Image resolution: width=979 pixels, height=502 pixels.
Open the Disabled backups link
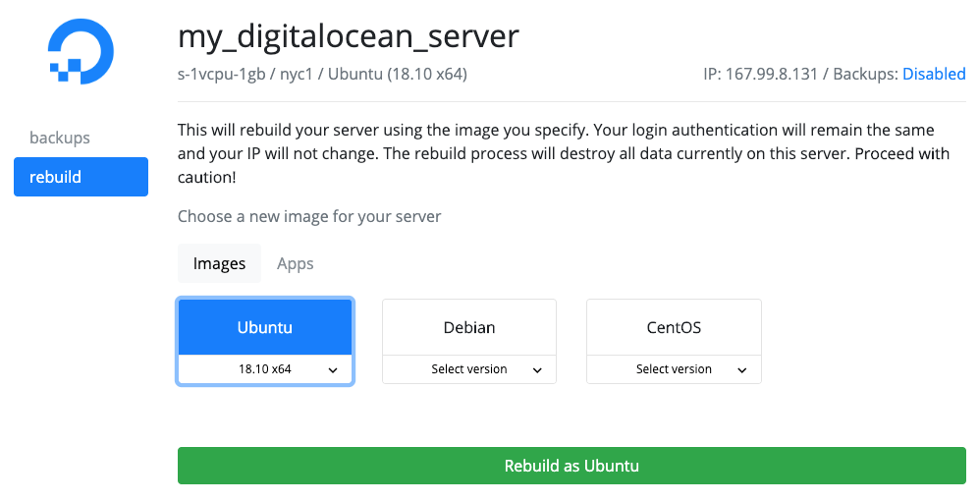[934, 74]
